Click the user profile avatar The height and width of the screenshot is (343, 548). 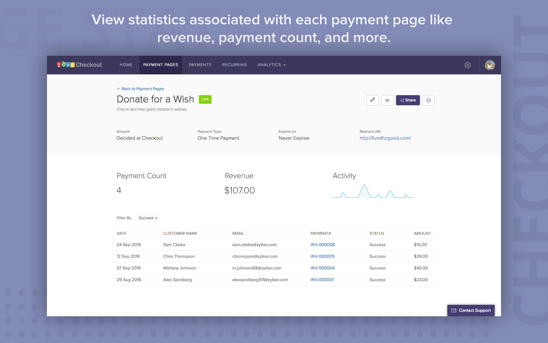point(490,65)
